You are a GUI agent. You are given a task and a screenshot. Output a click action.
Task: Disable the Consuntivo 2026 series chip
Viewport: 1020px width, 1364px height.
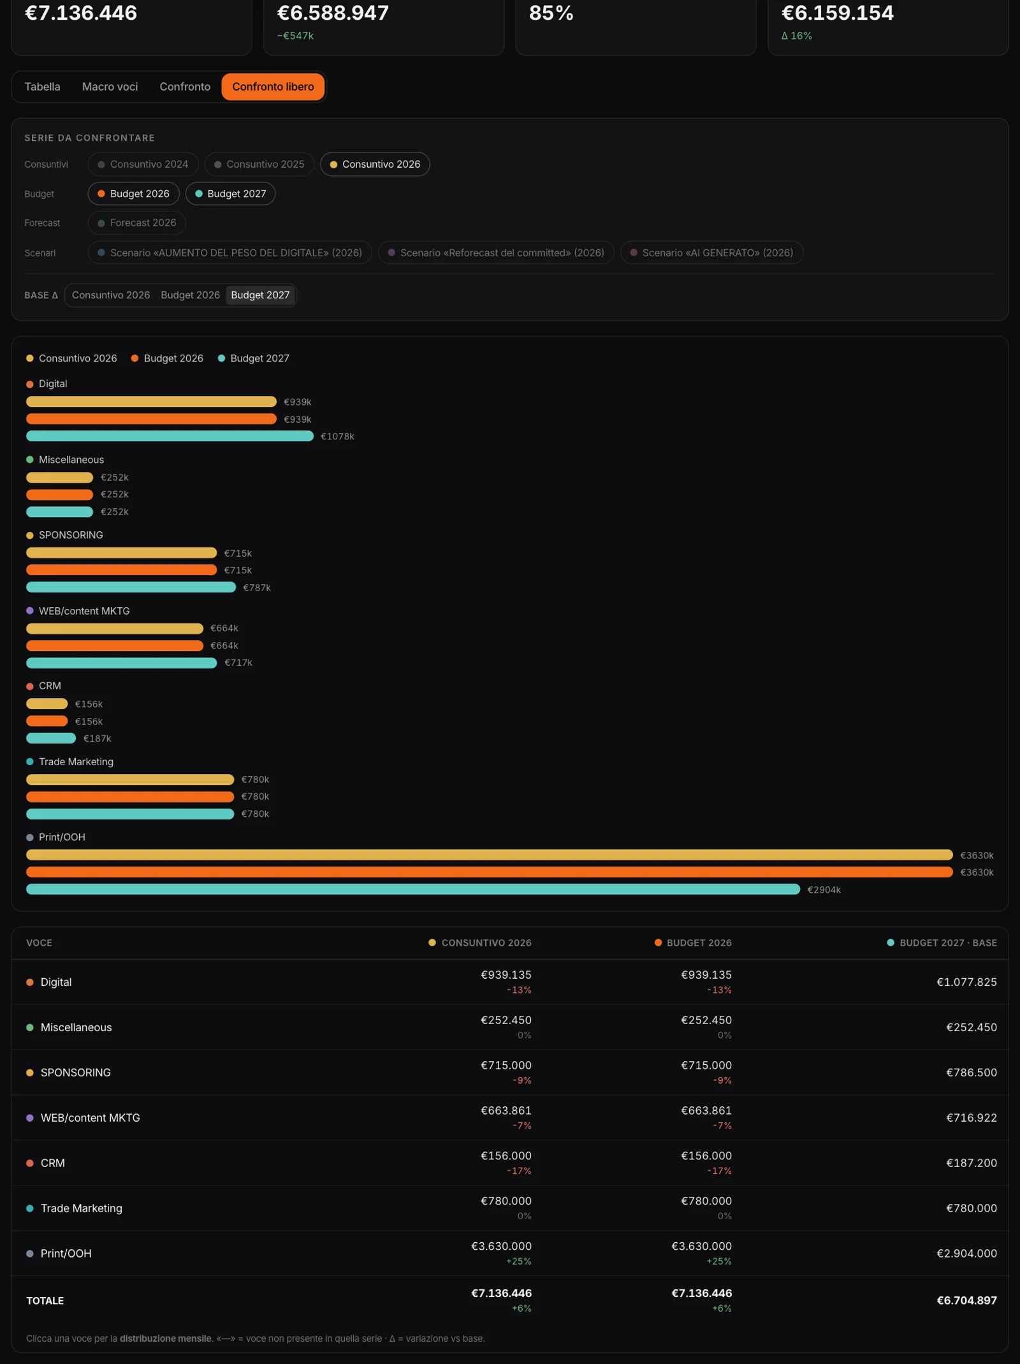click(x=375, y=164)
